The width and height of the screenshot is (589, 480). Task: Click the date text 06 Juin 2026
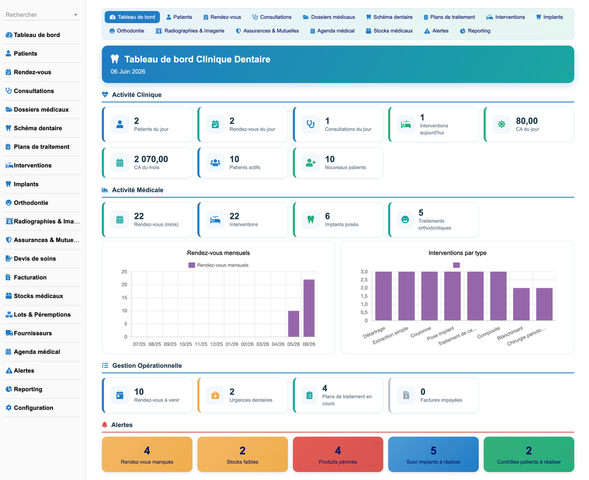click(128, 72)
